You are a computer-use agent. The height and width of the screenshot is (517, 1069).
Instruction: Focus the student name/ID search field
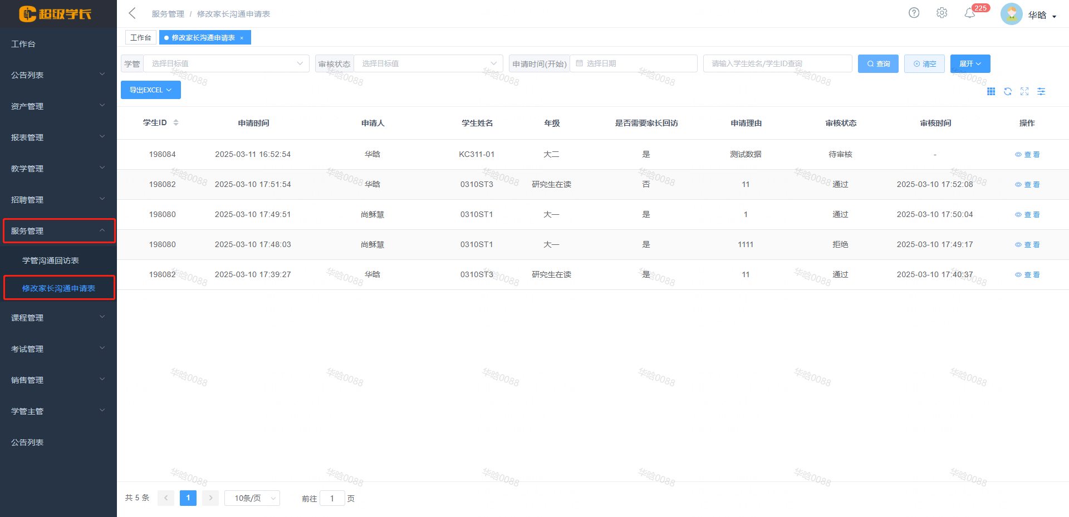click(x=777, y=63)
